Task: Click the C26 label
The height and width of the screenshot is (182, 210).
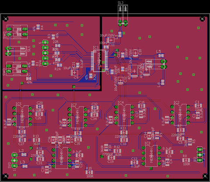Action: [38, 118]
